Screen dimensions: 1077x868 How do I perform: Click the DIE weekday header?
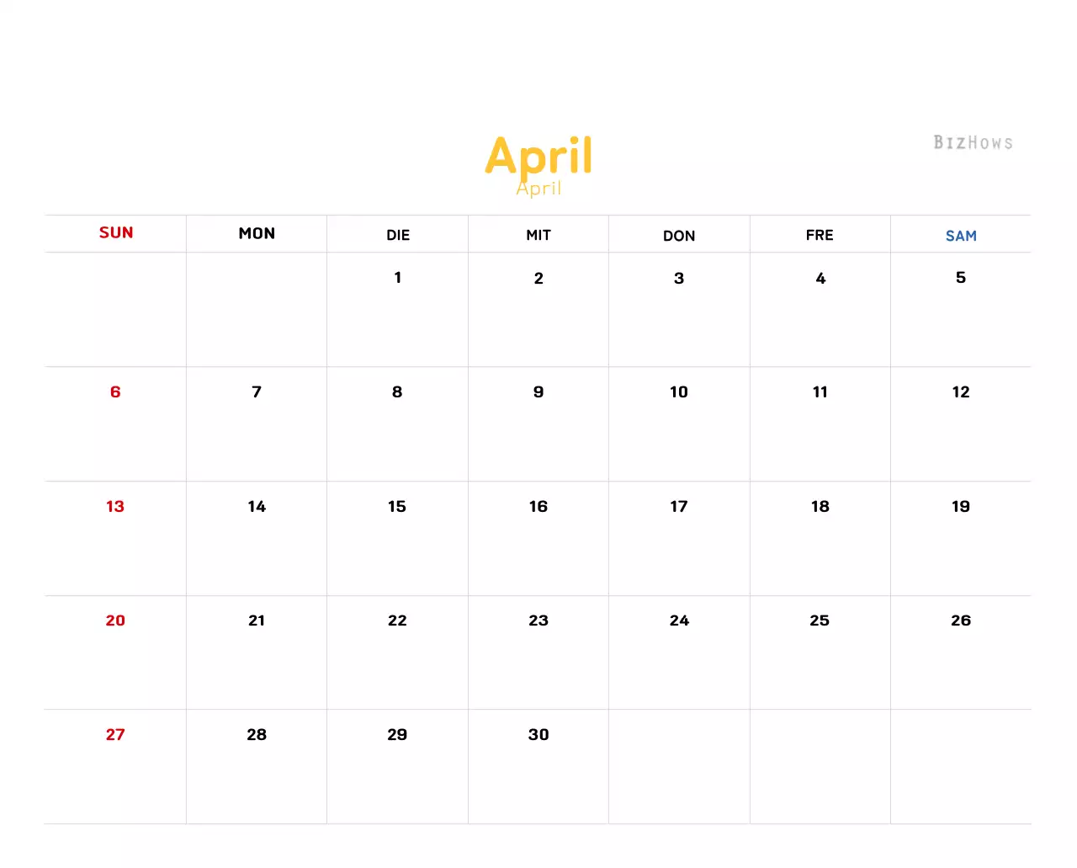point(398,235)
